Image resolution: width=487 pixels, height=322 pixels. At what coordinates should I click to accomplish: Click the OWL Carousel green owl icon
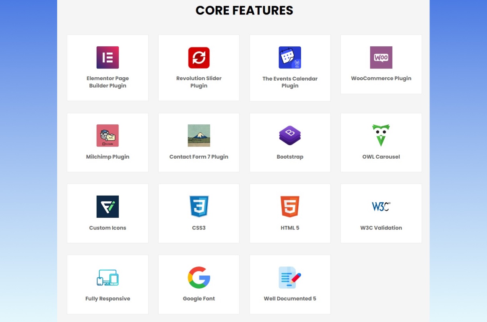point(381,136)
